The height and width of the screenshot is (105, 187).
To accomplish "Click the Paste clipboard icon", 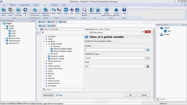I will pos(77,10).
